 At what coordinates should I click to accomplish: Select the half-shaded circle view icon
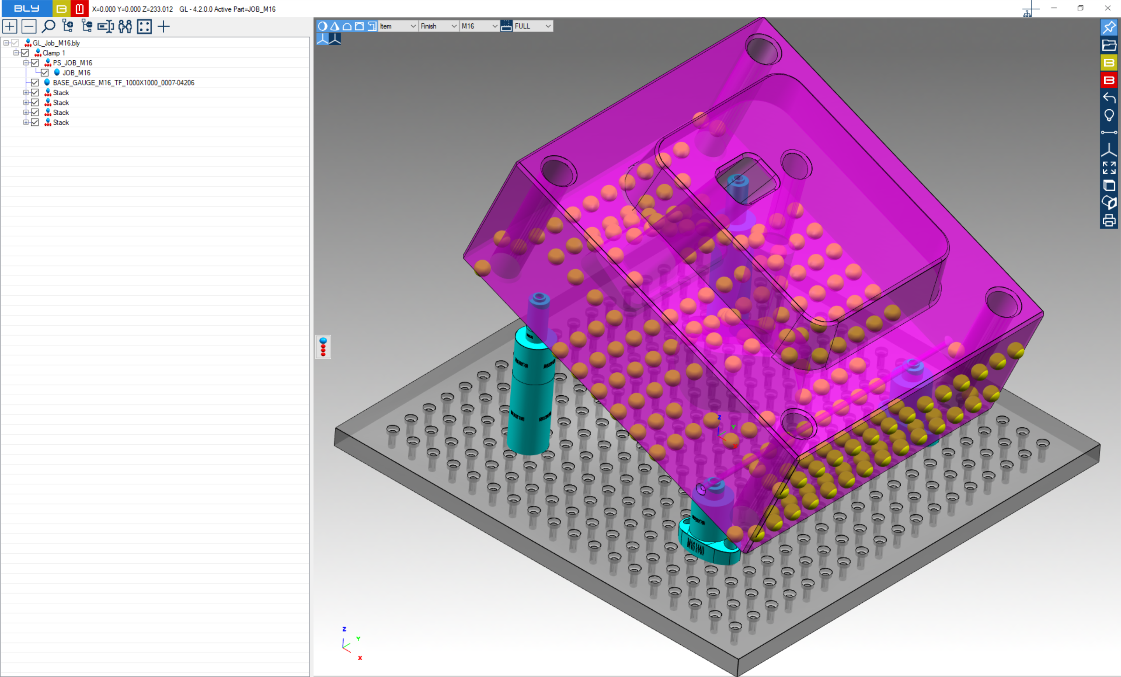323,26
